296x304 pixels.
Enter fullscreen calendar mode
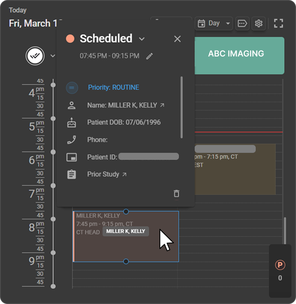279,23
